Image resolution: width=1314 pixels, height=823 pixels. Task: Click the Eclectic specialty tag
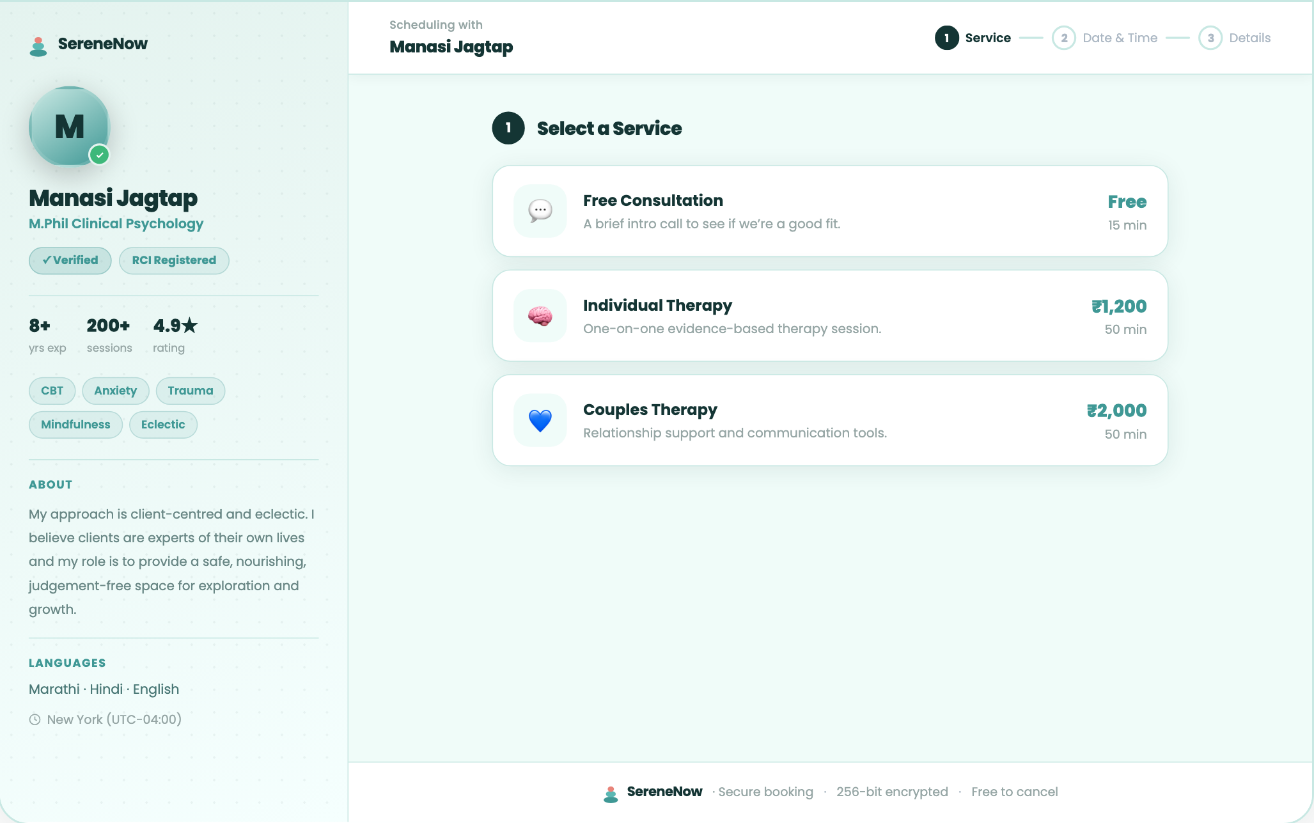[x=163, y=425]
